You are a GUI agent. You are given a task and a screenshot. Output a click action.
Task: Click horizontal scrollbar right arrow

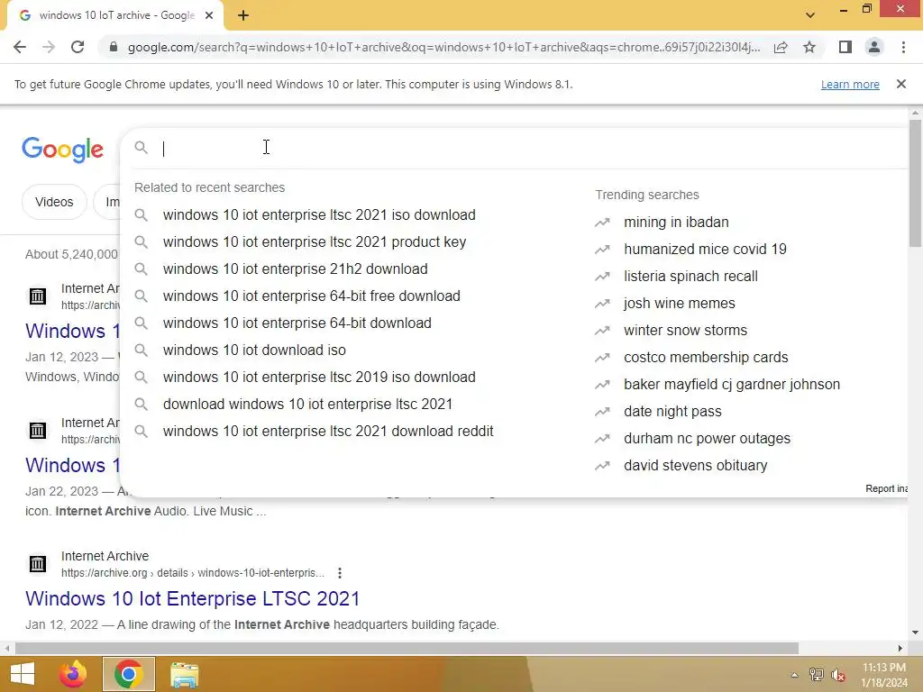click(900, 649)
